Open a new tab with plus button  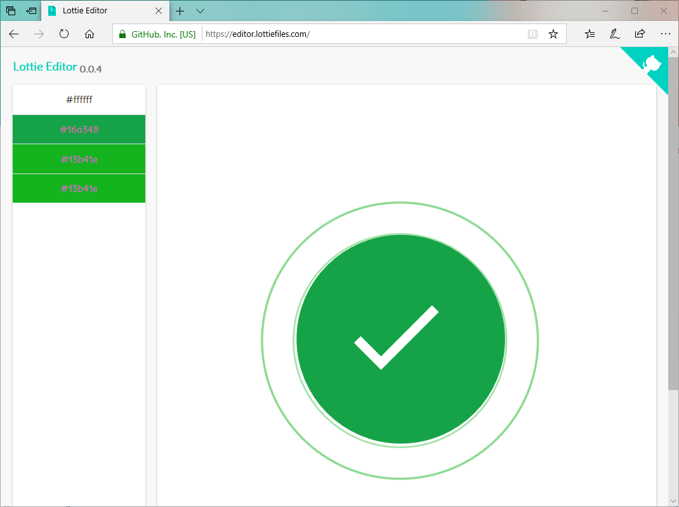pyautogui.click(x=180, y=11)
